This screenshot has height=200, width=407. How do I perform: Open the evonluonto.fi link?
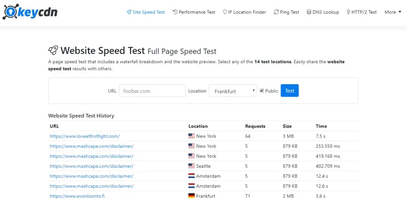click(77, 196)
